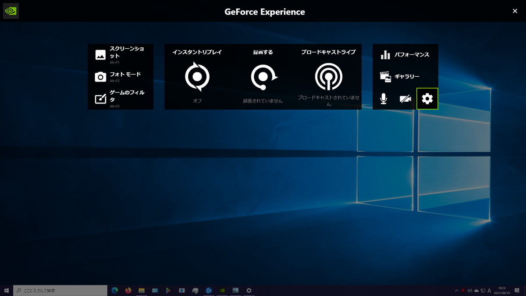The height and width of the screenshot is (296, 526).
Task: Open フォト モード
Action: coord(121,77)
